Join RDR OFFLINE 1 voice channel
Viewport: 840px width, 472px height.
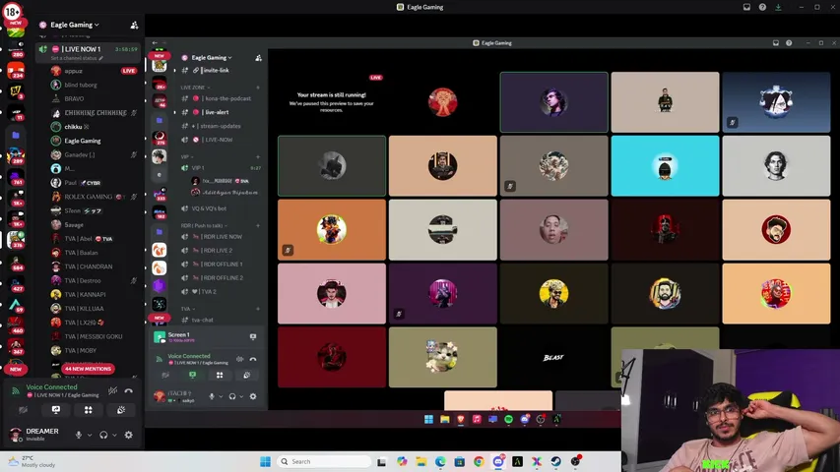point(221,265)
